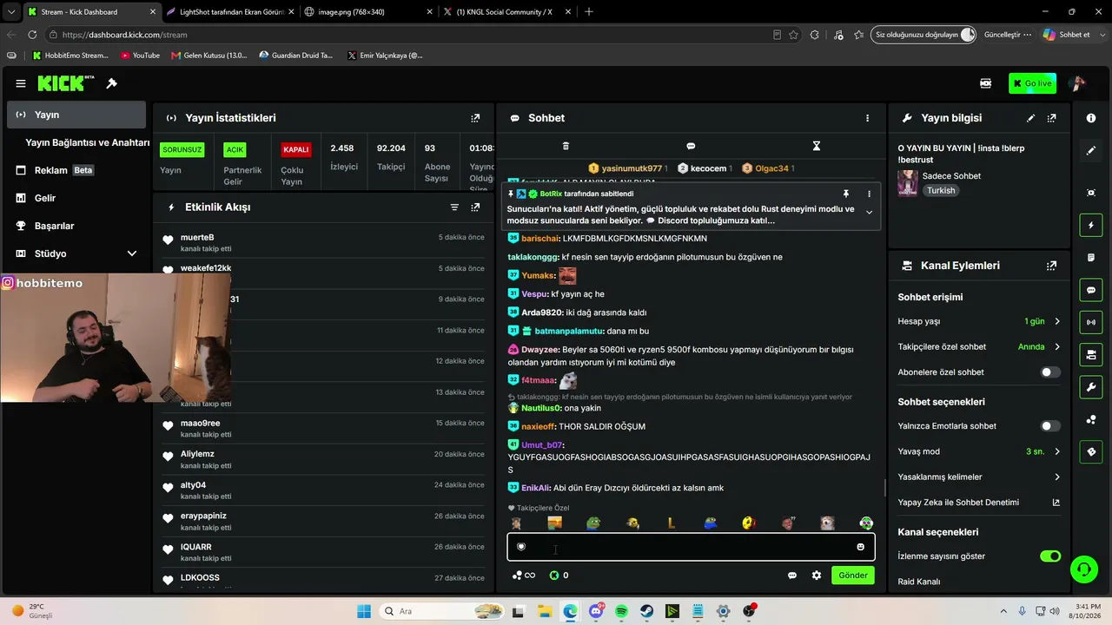
Task: Open chat settings gear icon
Action: (x=817, y=576)
